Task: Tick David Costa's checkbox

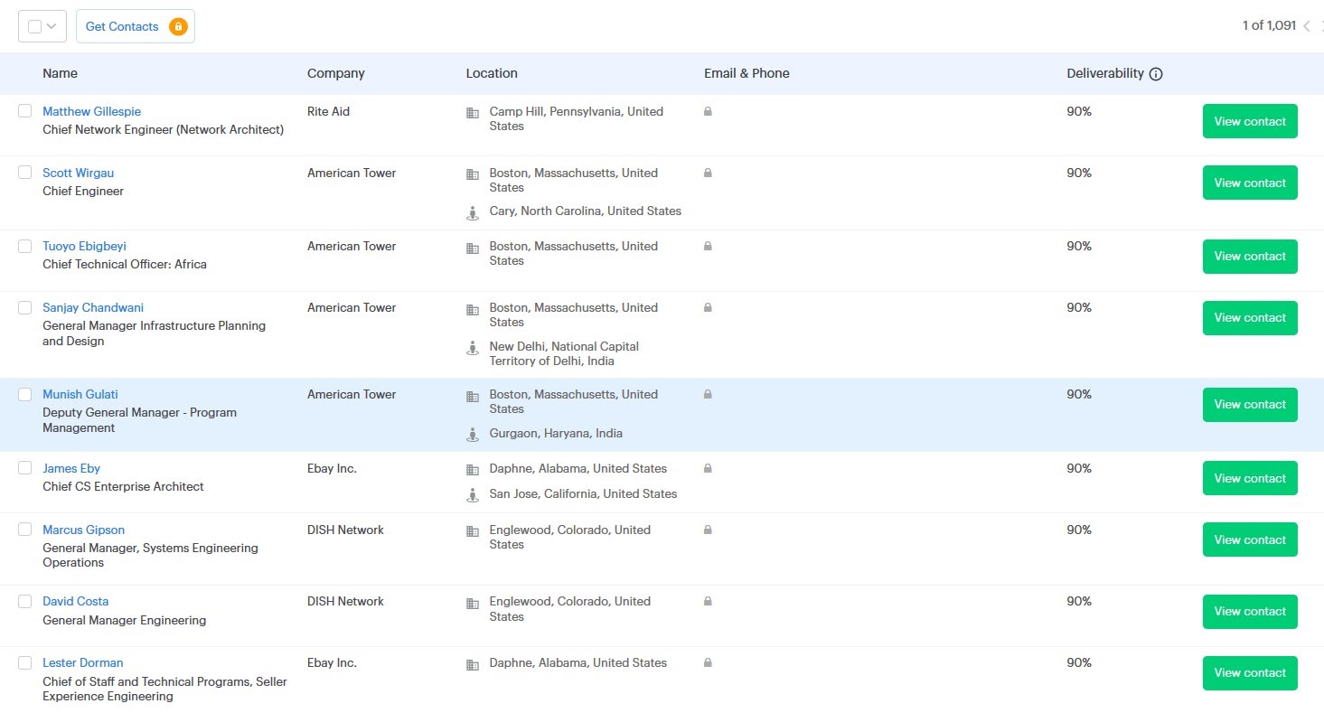Action: tap(25, 600)
